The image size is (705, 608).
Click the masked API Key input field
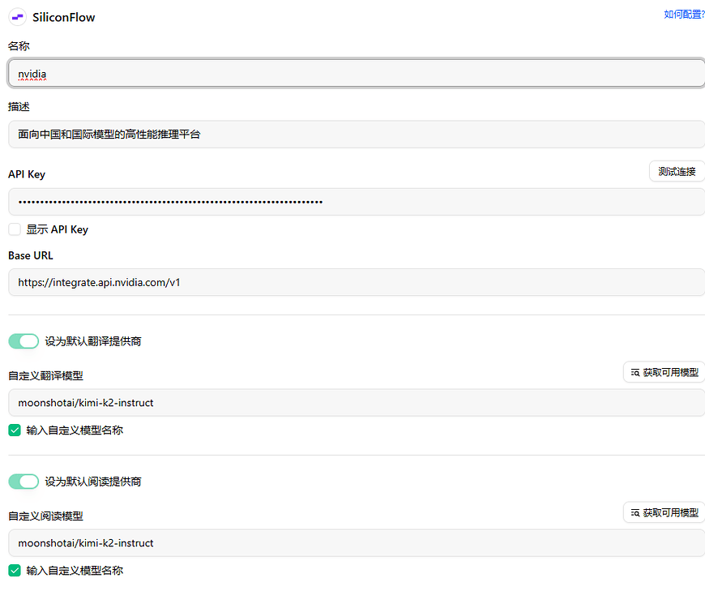pos(357,202)
